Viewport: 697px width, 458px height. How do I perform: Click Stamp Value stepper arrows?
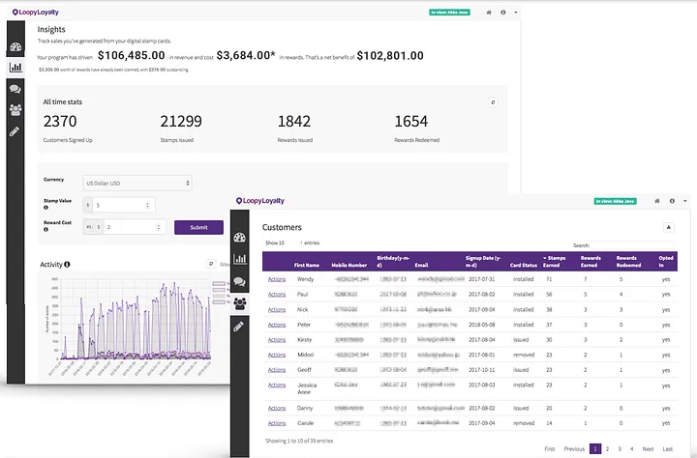pyautogui.click(x=147, y=205)
